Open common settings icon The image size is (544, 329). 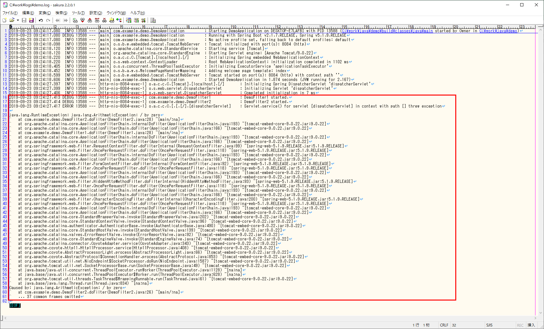144,20
